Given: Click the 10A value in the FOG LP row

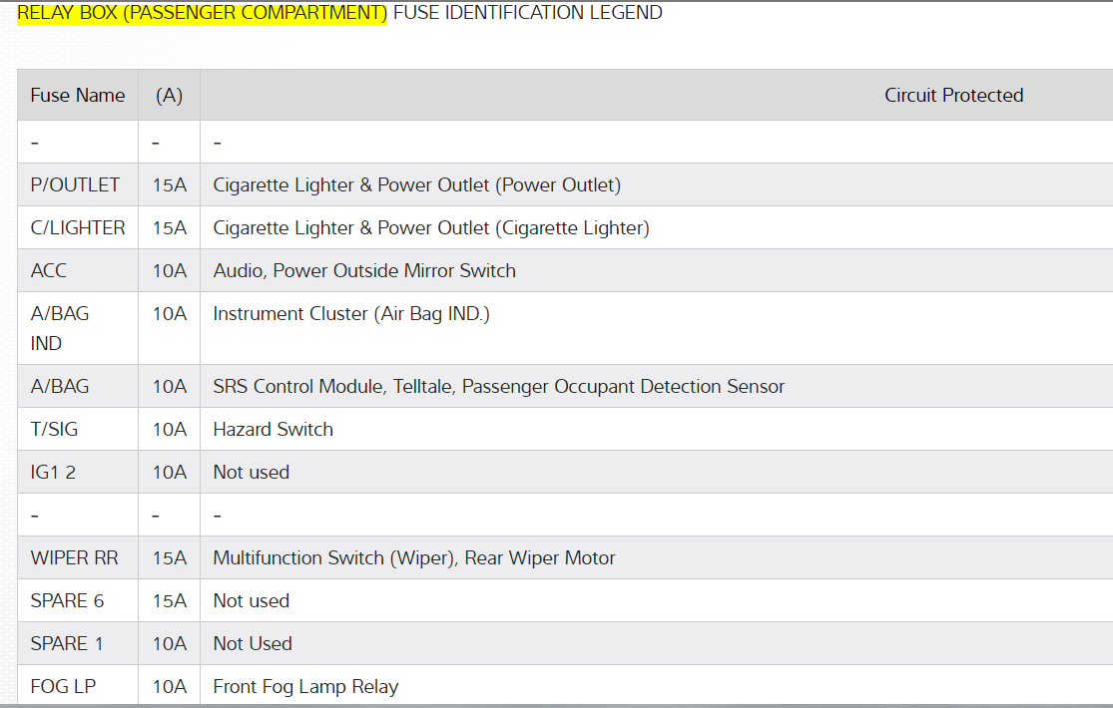Looking at the screenshot, I should pos(170,686).
